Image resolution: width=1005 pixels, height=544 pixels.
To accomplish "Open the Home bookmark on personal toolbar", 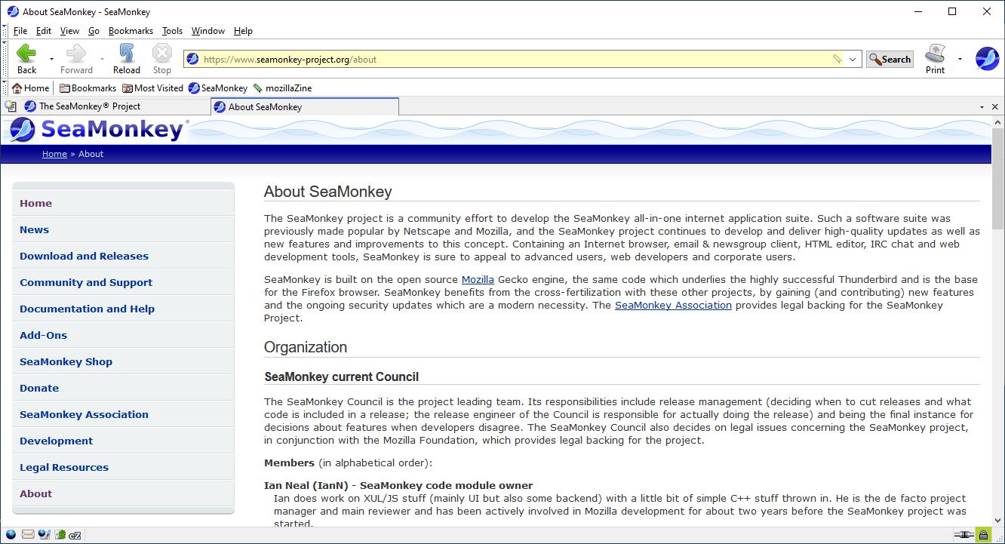I will tap(30, 88).
